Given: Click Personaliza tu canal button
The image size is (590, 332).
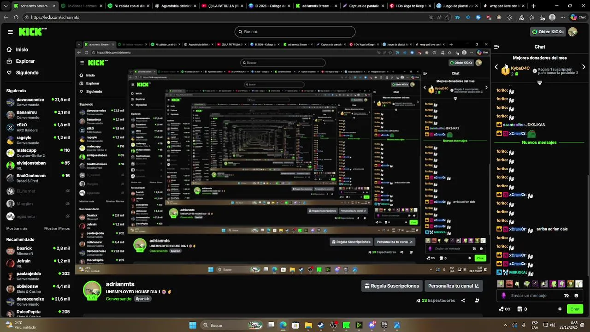Looking at the screenshot, I should (454, 286).
